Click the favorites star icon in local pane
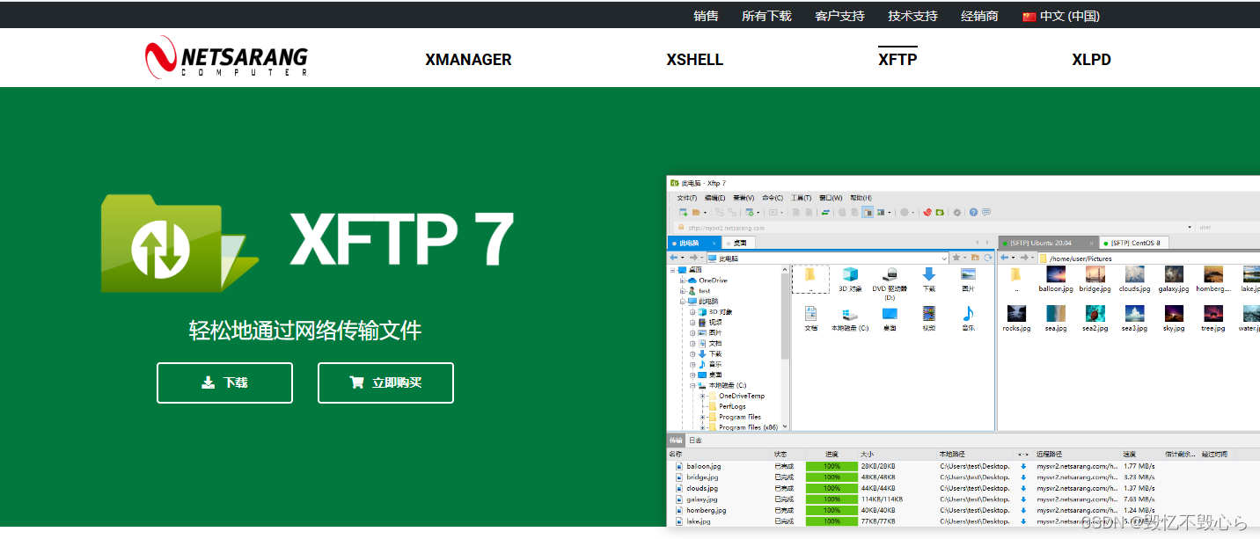Image resolution: width=1260 pixels, height=539 pixels. (956, 258)
